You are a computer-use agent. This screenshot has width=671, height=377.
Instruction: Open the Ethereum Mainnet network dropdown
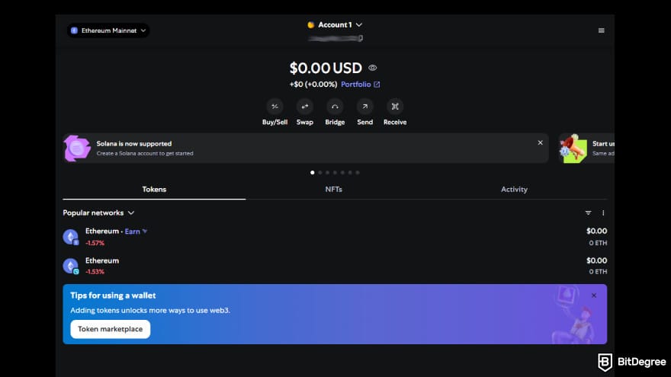pyautogui.click(x=108, y=30)
